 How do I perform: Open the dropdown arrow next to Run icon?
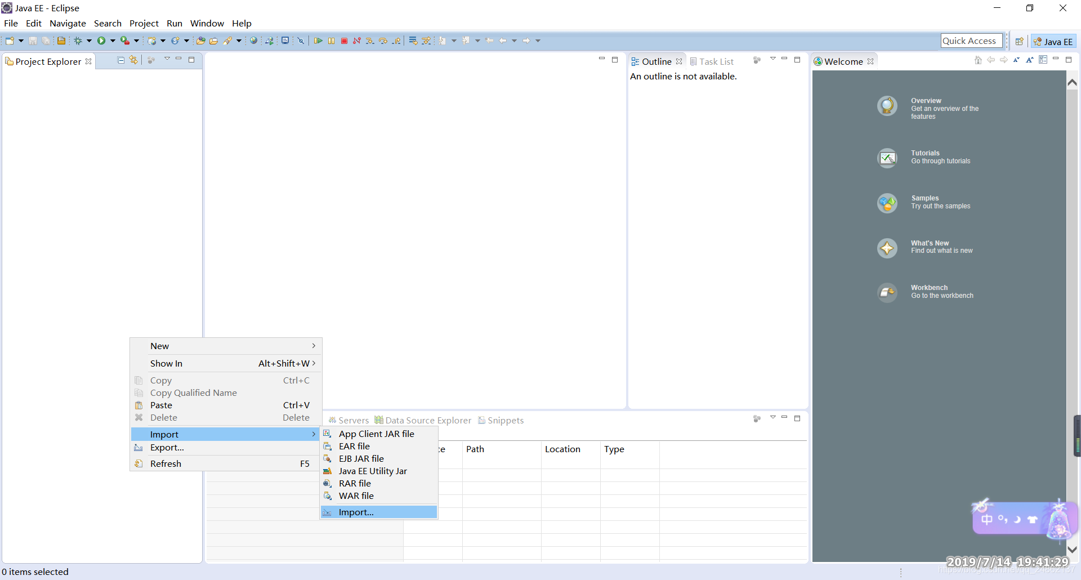coord(113,41)
